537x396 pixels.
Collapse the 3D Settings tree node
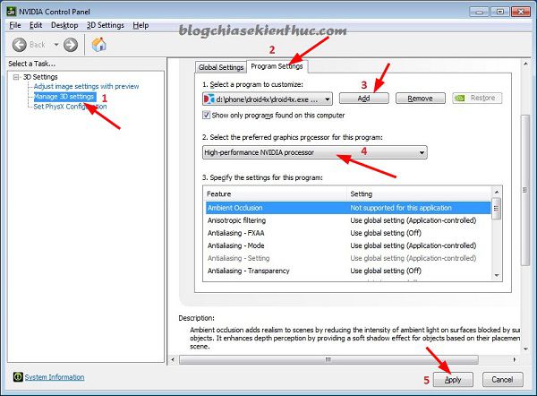pos(16,77)
